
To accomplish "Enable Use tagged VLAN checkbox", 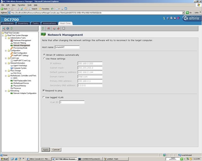I will (x=44, y=97).
